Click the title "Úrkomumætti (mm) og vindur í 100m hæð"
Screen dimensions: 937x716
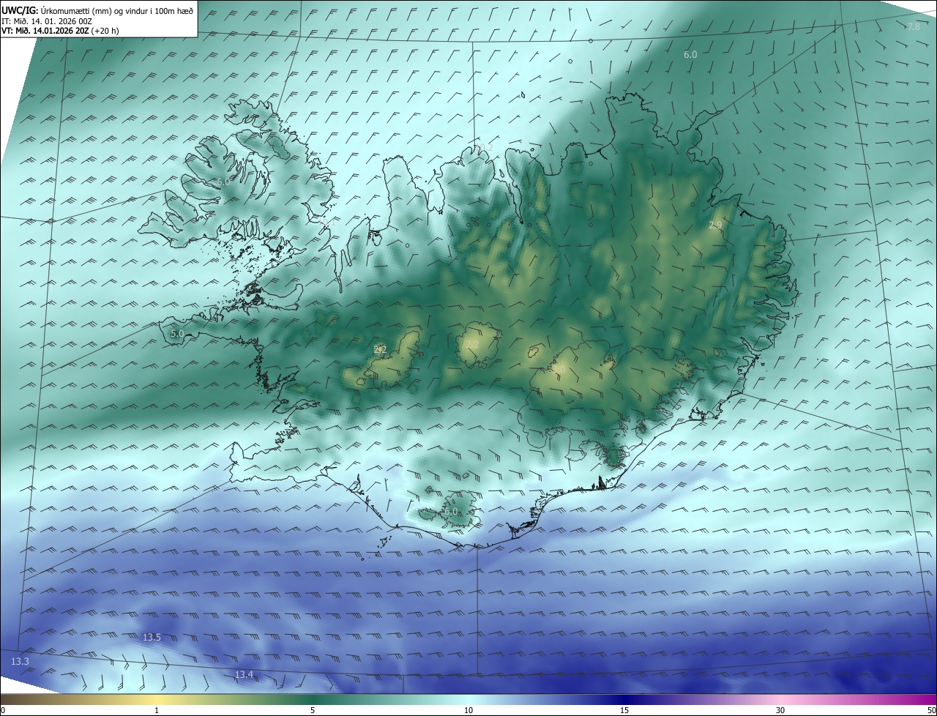coord(116,10)
